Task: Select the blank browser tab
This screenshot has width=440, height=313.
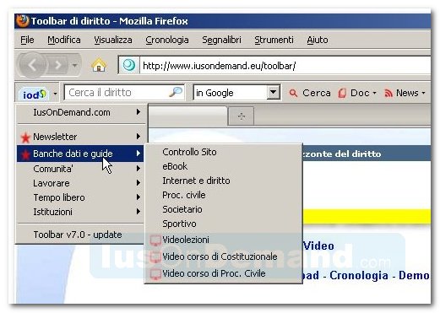Action: pyautogui.click(x=187, y=116)
